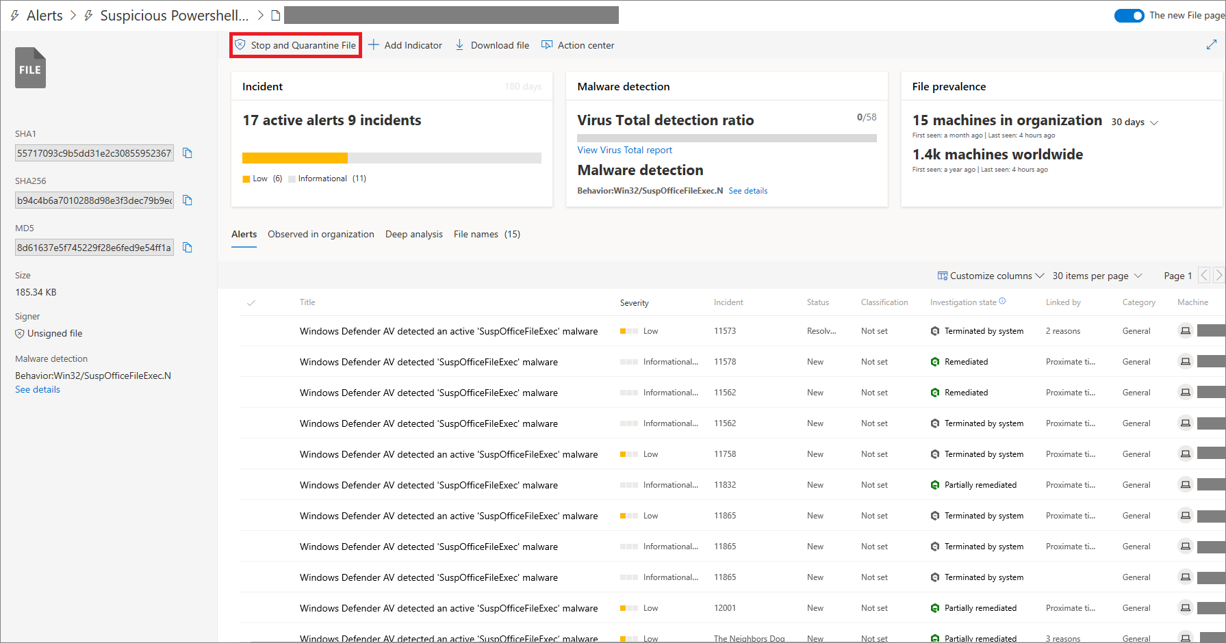
Task: Toggle the new File page switch
Action: pos(1129,16)
